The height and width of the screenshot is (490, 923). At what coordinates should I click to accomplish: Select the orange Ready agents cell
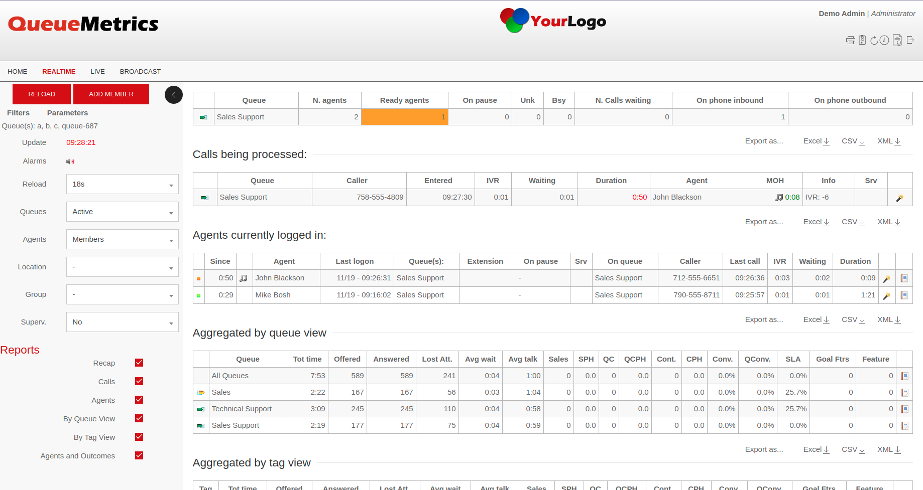click(x=404, y=117)
